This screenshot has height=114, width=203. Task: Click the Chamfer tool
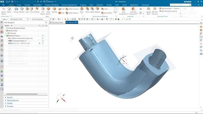coord(54,10)
